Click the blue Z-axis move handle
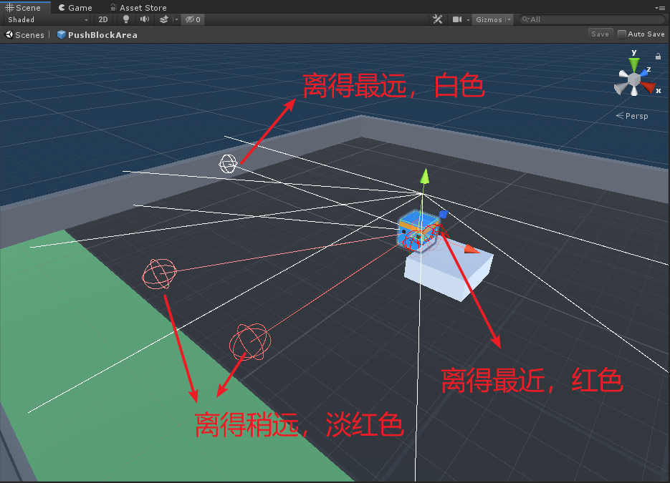 point(444,214)
